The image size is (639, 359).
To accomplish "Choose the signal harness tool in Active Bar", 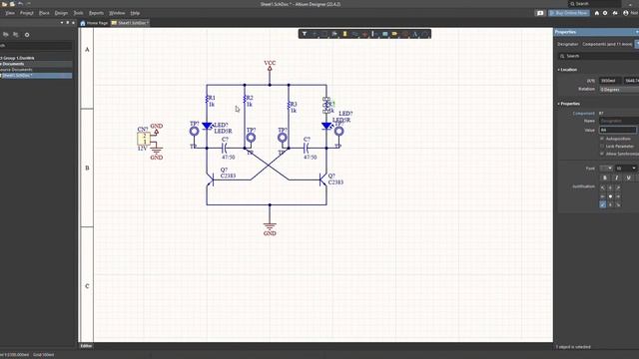I will [374, 34].
